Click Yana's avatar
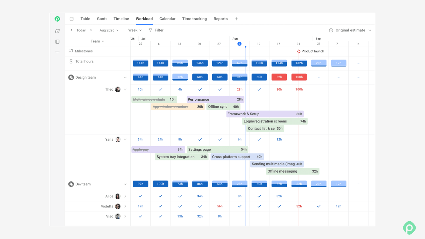Viewport: 425px width, 239px height. click(118, 139)
